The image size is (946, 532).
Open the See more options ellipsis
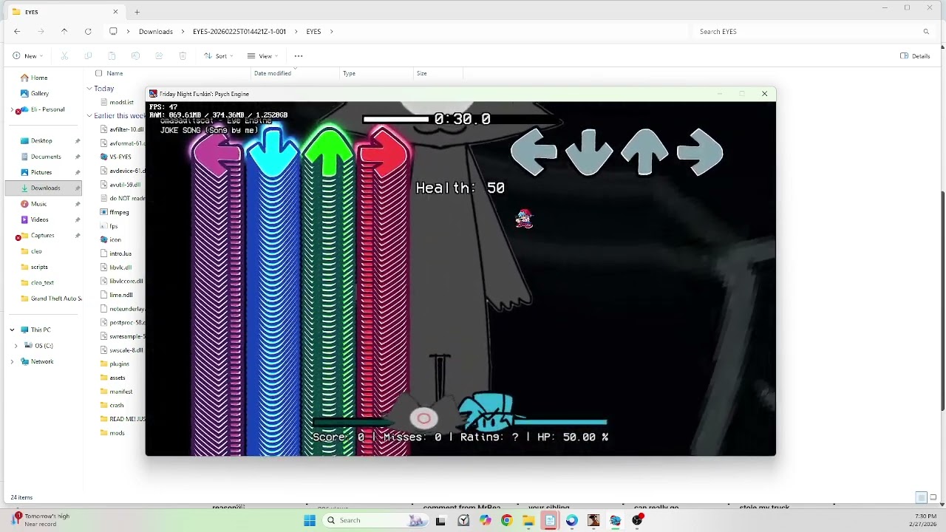299,56
